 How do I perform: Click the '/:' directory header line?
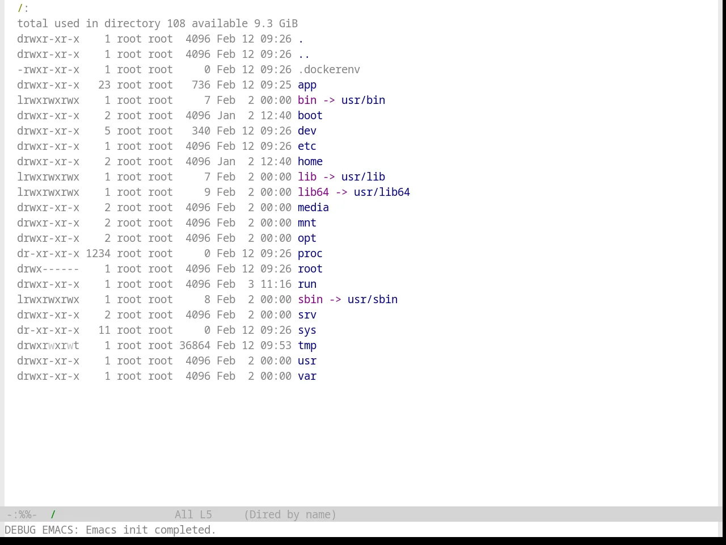point(23,9)
